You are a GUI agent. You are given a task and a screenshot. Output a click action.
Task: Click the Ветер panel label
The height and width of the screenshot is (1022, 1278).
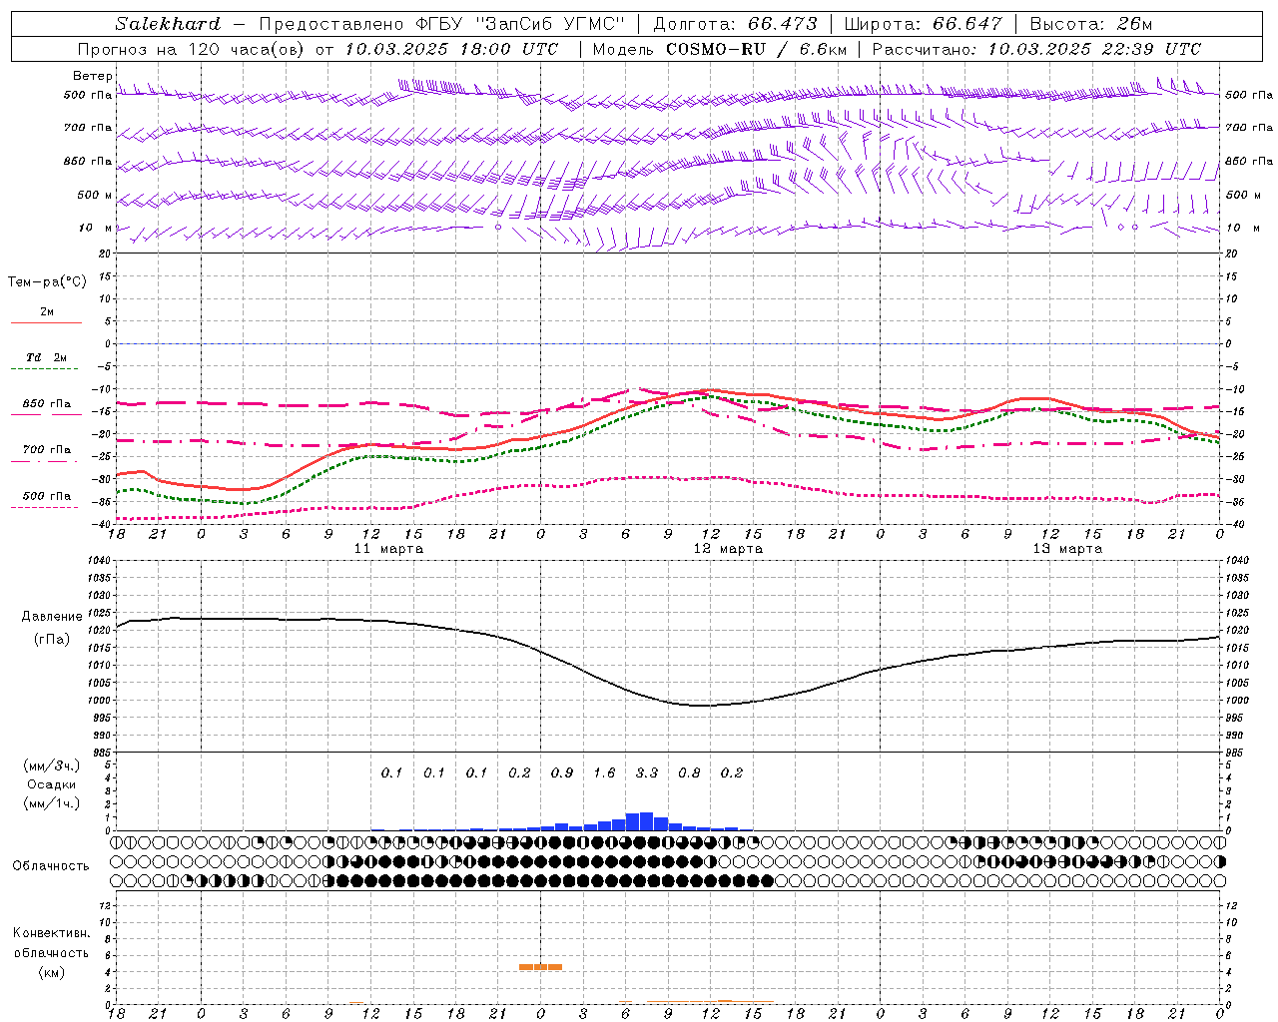[x=92, y=76]
